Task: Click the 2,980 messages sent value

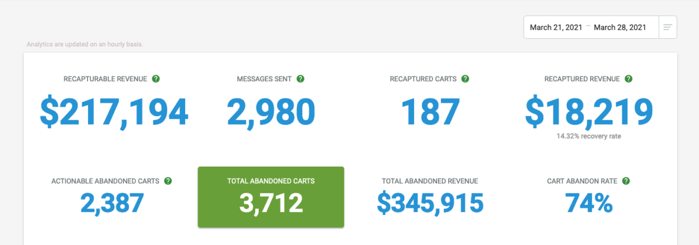Action: [271, 112]
